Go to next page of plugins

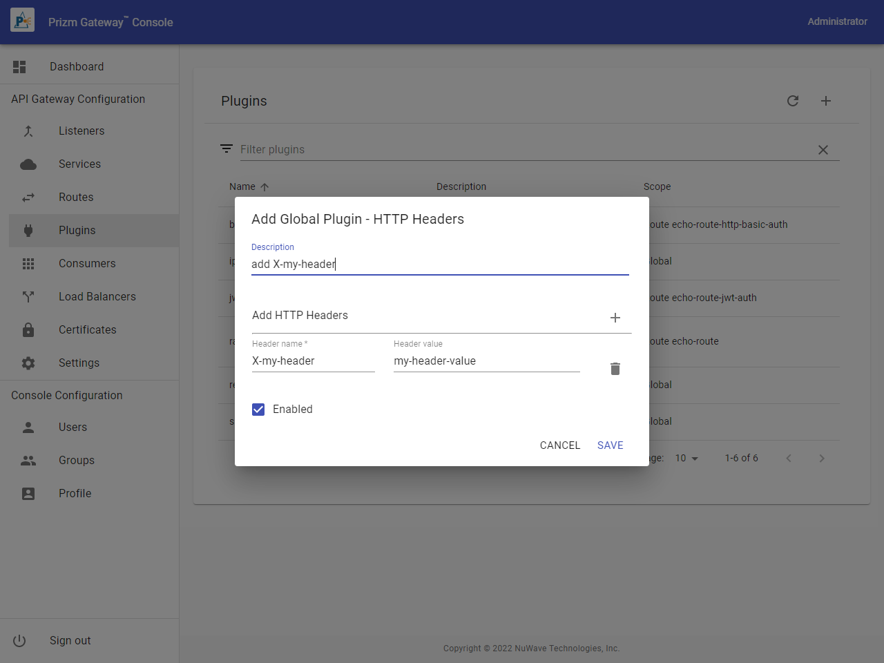(x=822, y=459)
